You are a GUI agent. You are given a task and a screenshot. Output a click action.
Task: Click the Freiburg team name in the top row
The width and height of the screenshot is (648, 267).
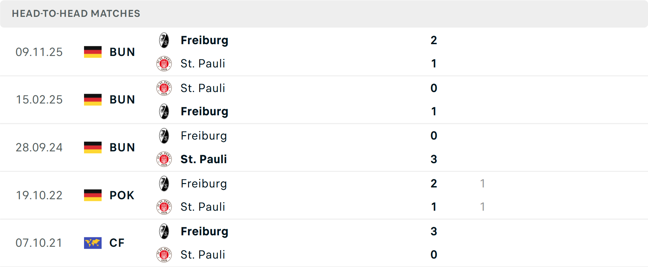coord(205,40)
